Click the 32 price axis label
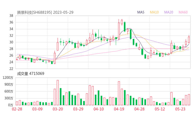 click(x=11, y=36)
